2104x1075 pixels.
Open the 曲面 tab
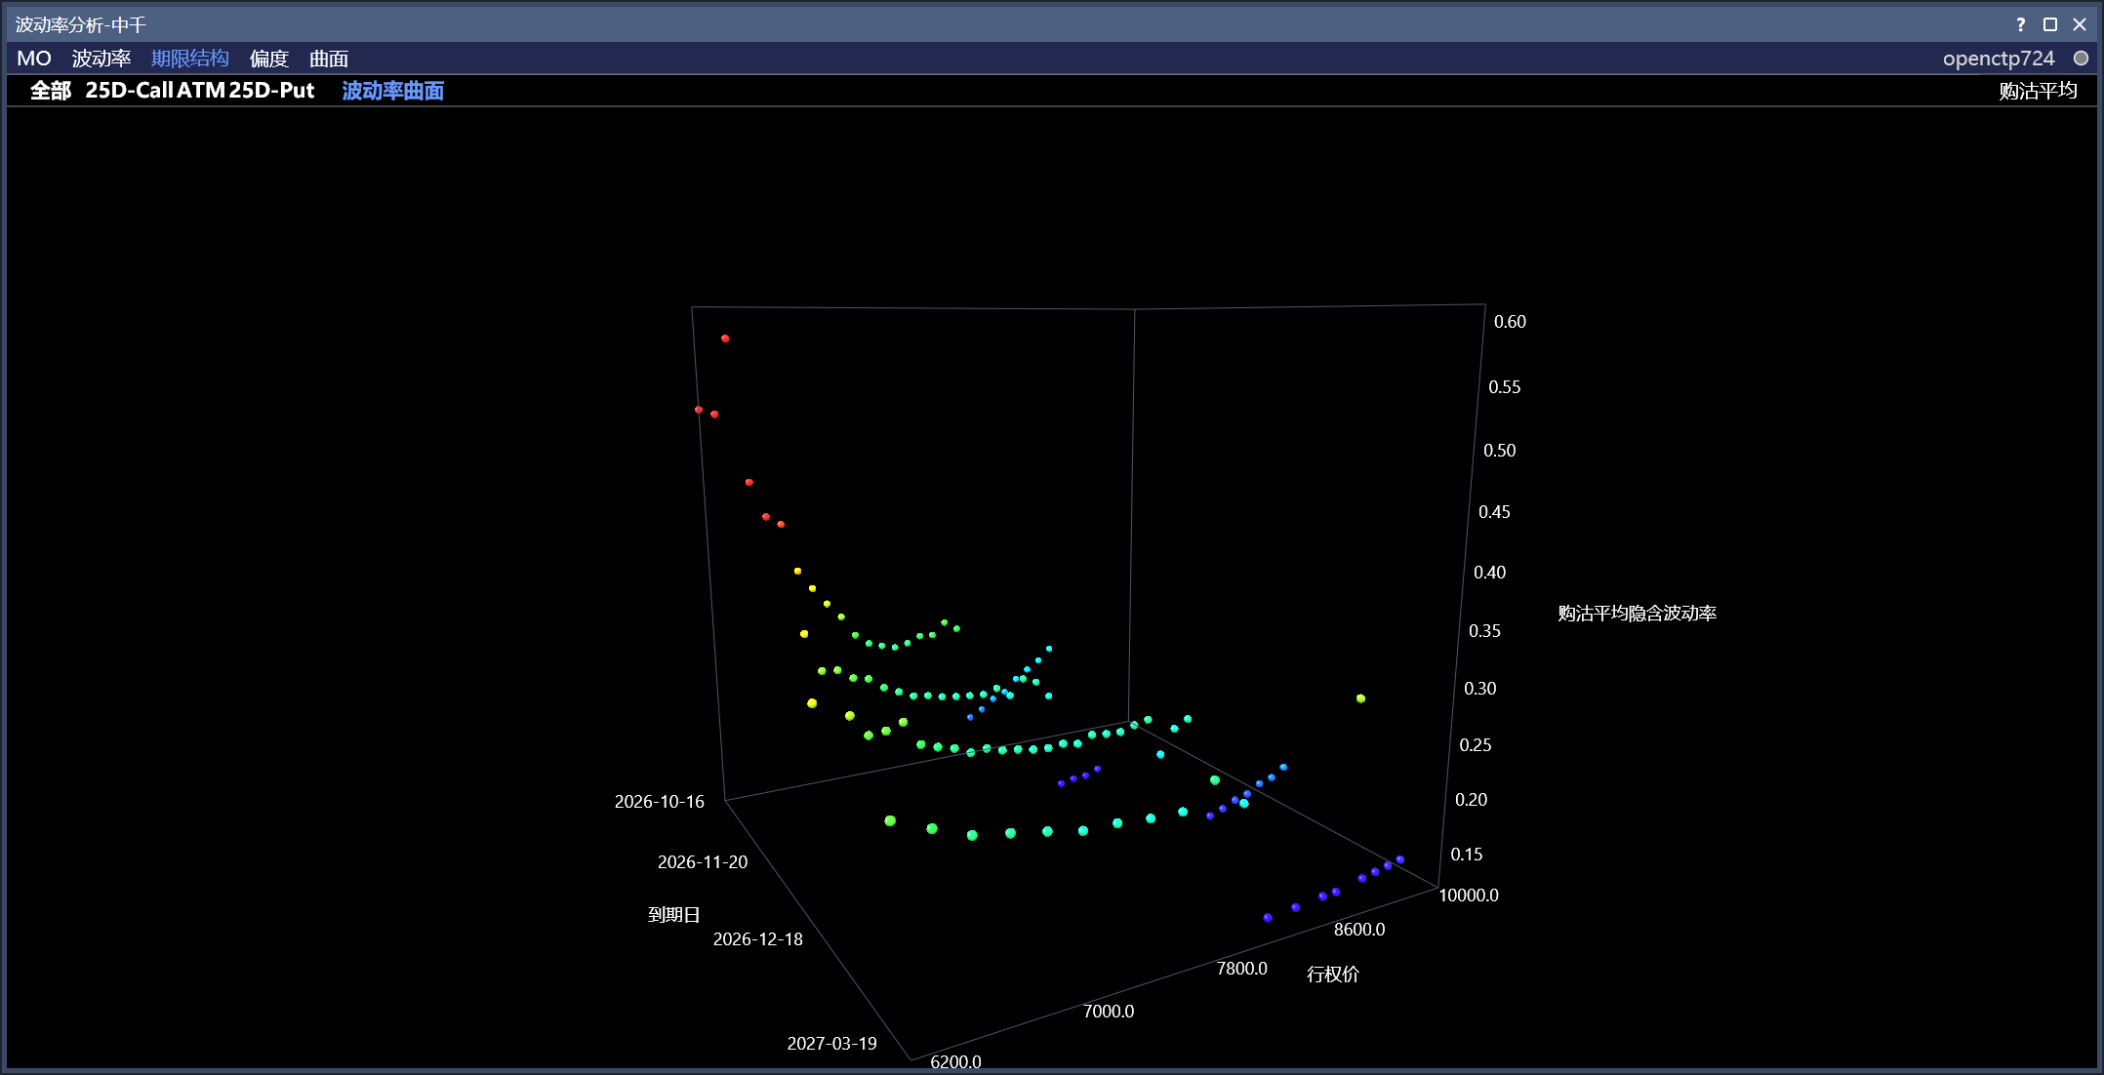[x=329, y=59]
